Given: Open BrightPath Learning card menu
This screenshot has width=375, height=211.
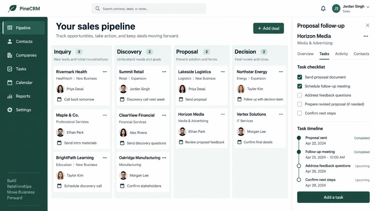Looking at the screenshot, I should point(105,158).
